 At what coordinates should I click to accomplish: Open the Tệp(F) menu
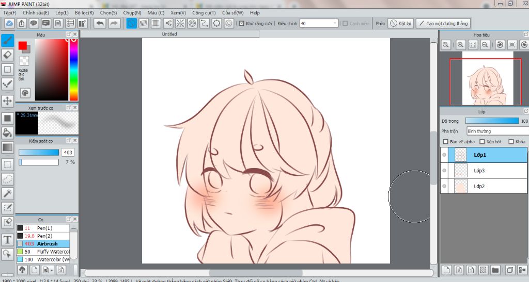pos(10,13)
